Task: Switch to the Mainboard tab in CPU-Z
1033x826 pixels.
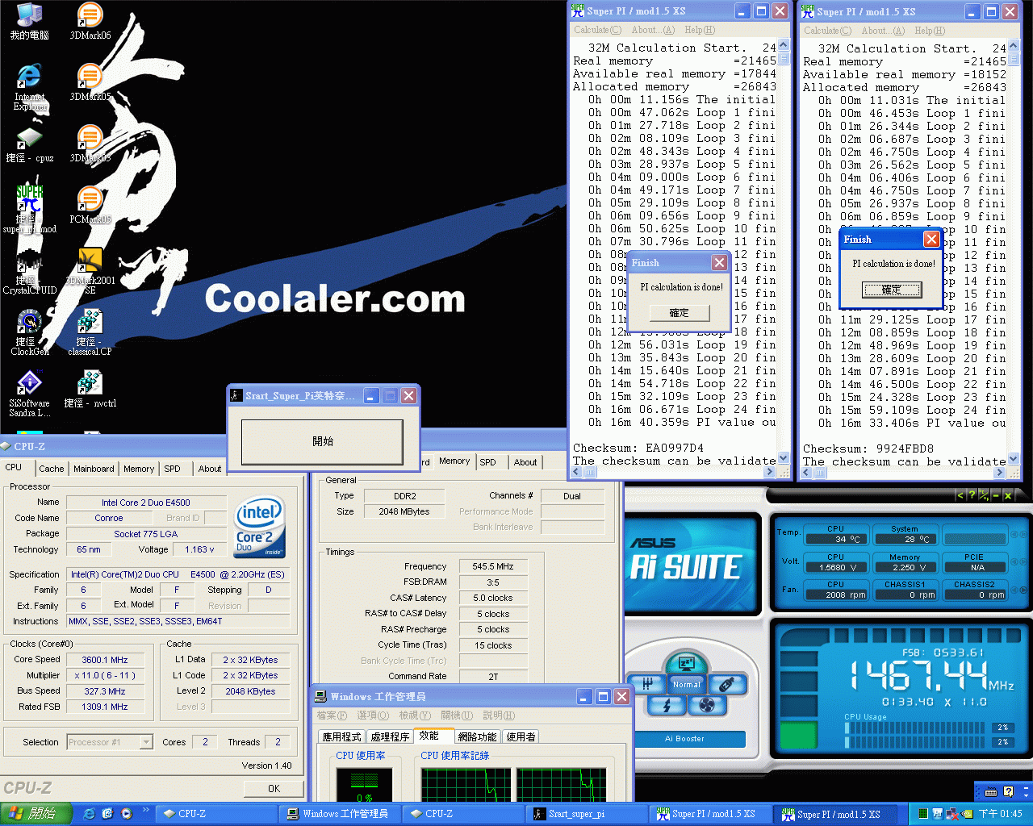Action: click(94, 469)
